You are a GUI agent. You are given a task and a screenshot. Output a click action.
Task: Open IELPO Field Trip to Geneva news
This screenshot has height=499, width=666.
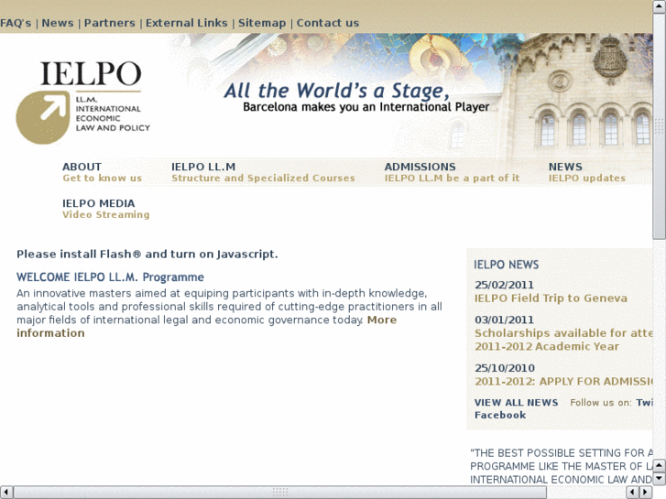click(x=551, y=298)
